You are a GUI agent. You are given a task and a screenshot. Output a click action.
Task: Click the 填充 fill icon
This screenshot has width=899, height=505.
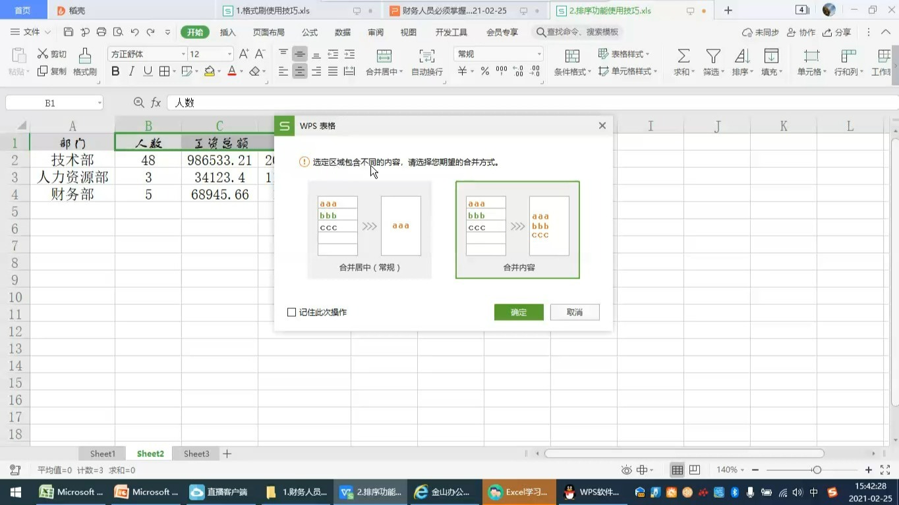[770, 57]
